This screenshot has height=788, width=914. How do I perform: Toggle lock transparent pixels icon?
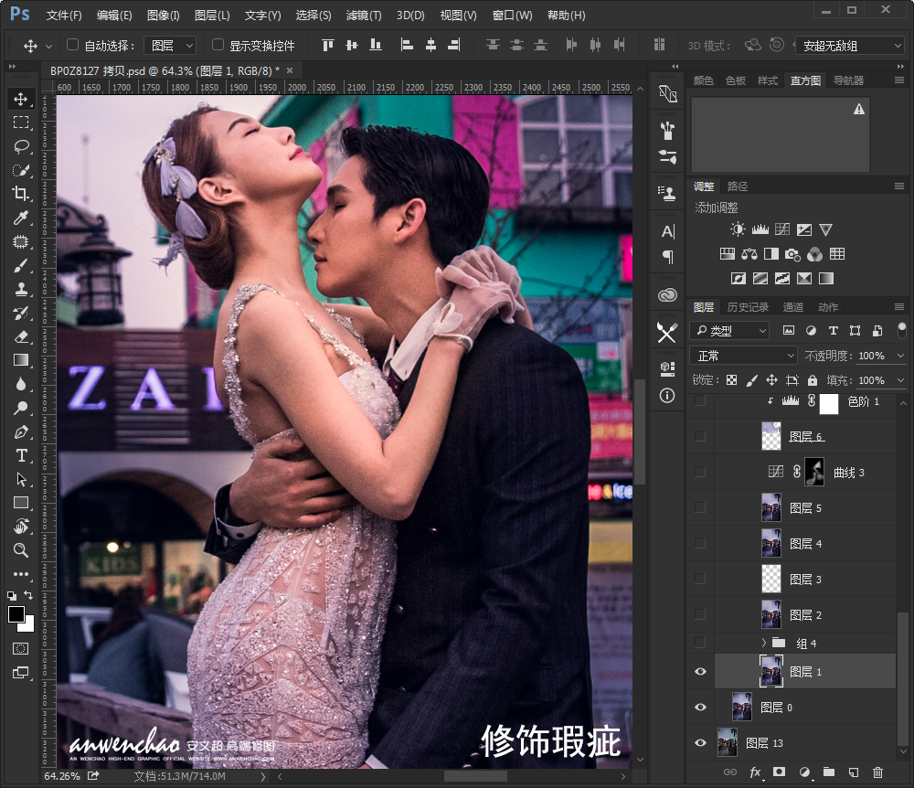click(x=731, y=380)
